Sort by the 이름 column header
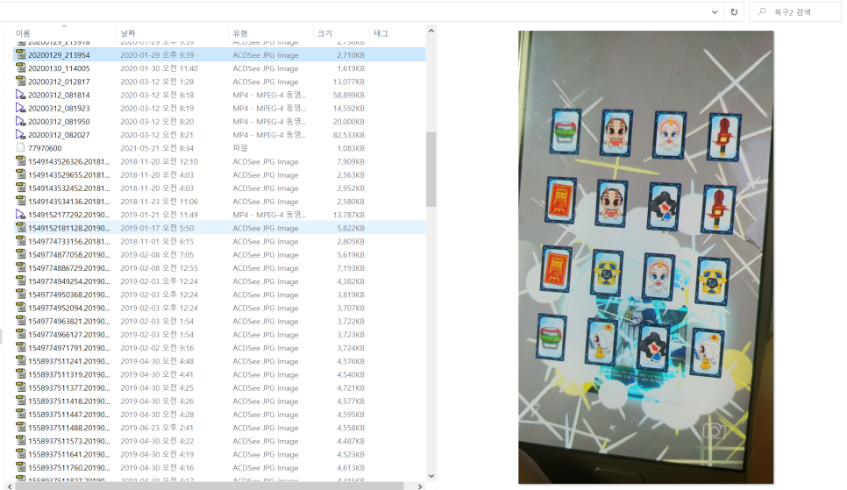The image size is (847, 490). tap(23, 33)
